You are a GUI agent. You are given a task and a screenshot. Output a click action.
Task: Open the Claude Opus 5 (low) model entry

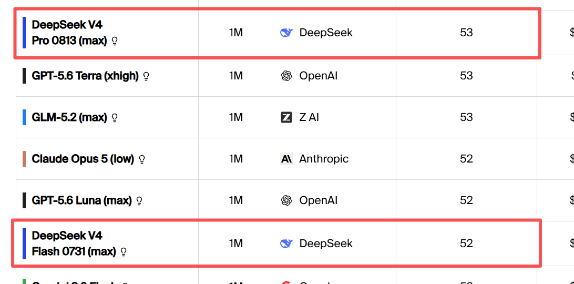83,159
